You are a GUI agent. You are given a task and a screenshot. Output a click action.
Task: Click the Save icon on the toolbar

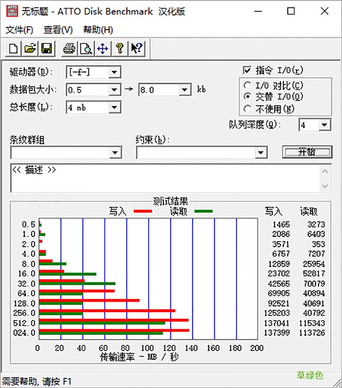(47, 49)
